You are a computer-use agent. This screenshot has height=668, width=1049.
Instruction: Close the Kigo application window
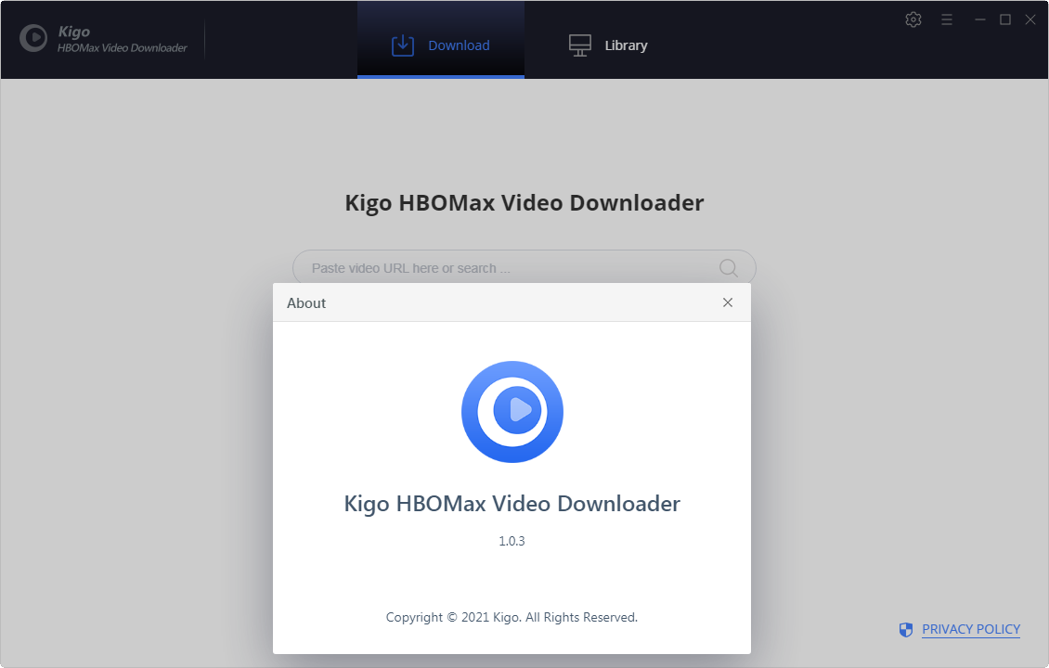(1030, 19)
